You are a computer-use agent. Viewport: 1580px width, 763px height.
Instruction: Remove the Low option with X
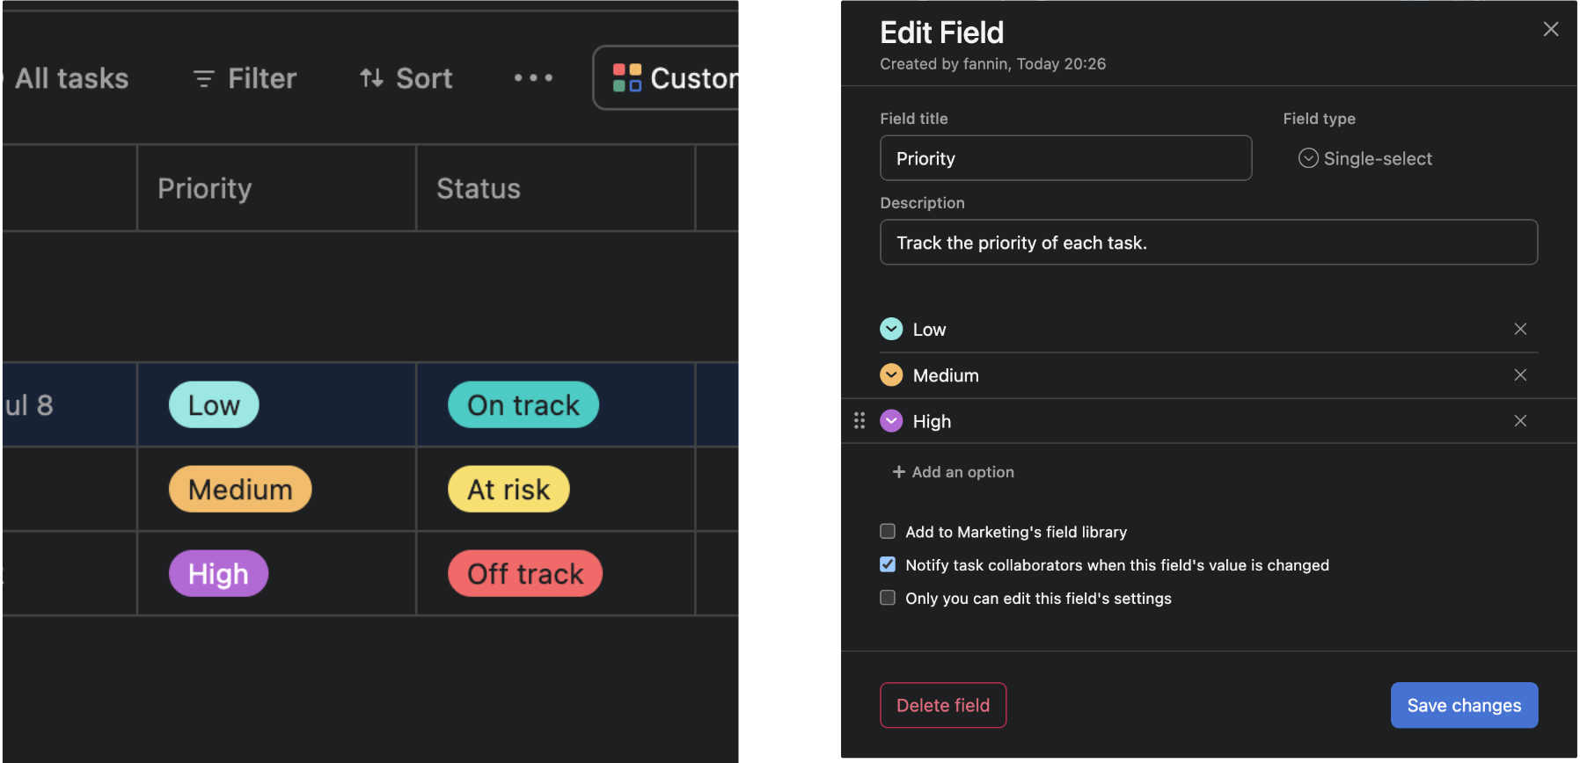(x=1520, y=329)
